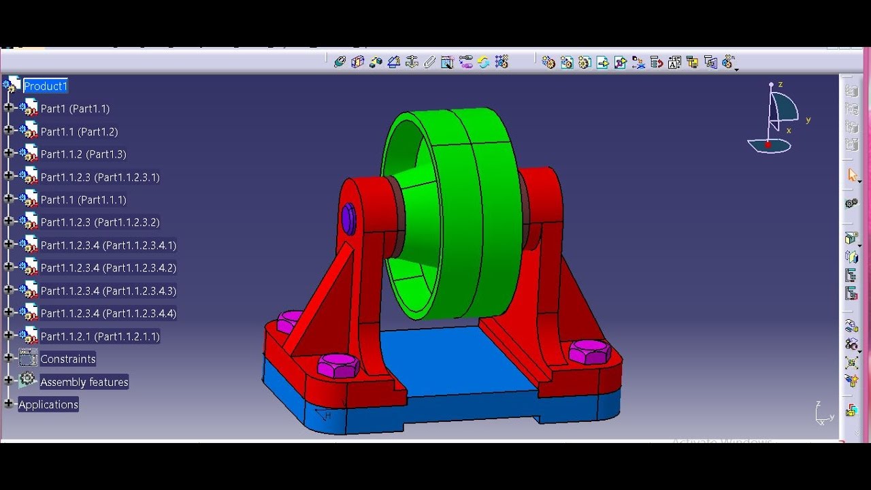
Task: Click the Fast Multi Instantiation icon
Action: tap(729, 62)
